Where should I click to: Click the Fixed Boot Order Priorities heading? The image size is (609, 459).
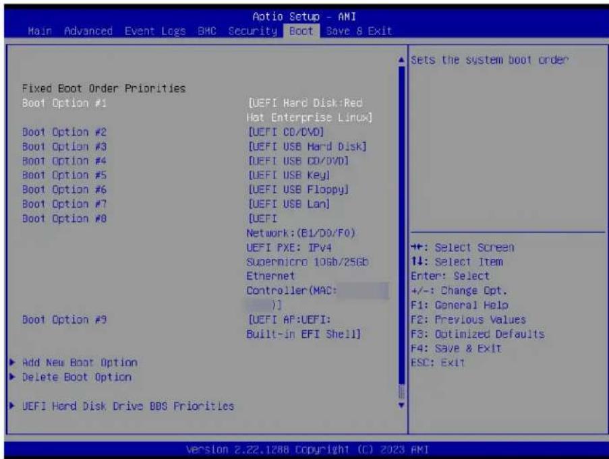coord(104,88)
